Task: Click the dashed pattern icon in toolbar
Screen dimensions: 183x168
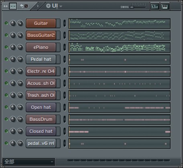Action: (x=13, y=6)
